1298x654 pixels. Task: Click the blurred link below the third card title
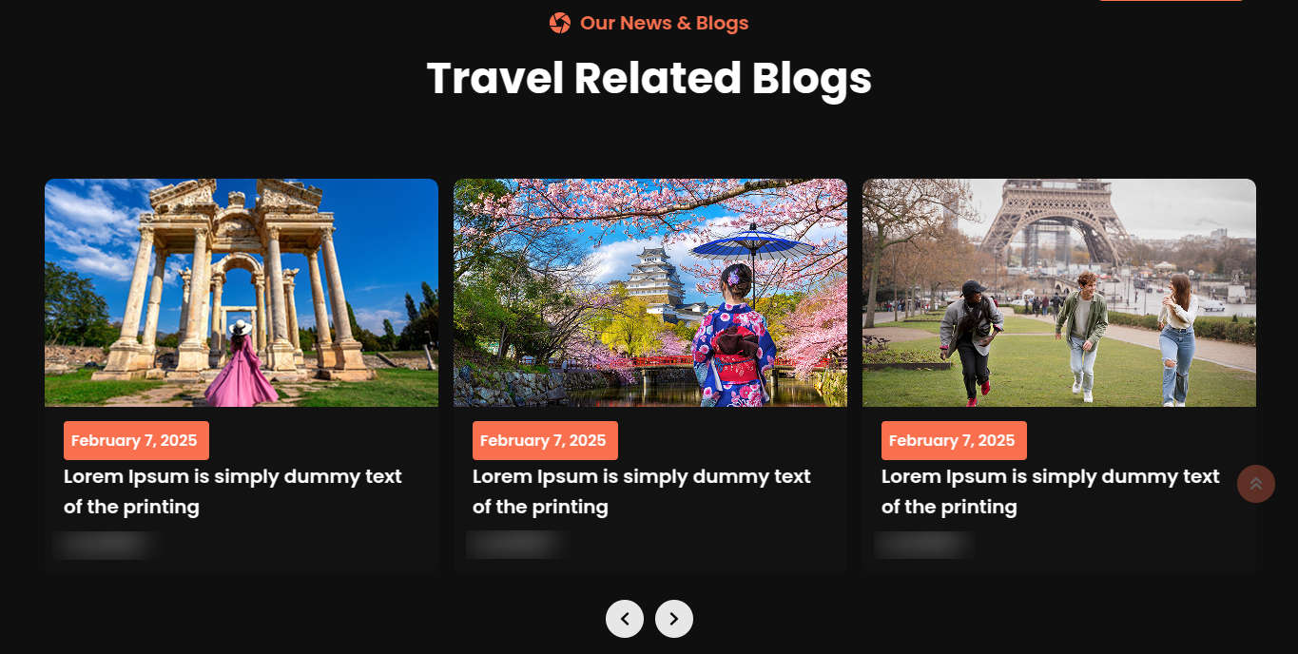(924, 545)
